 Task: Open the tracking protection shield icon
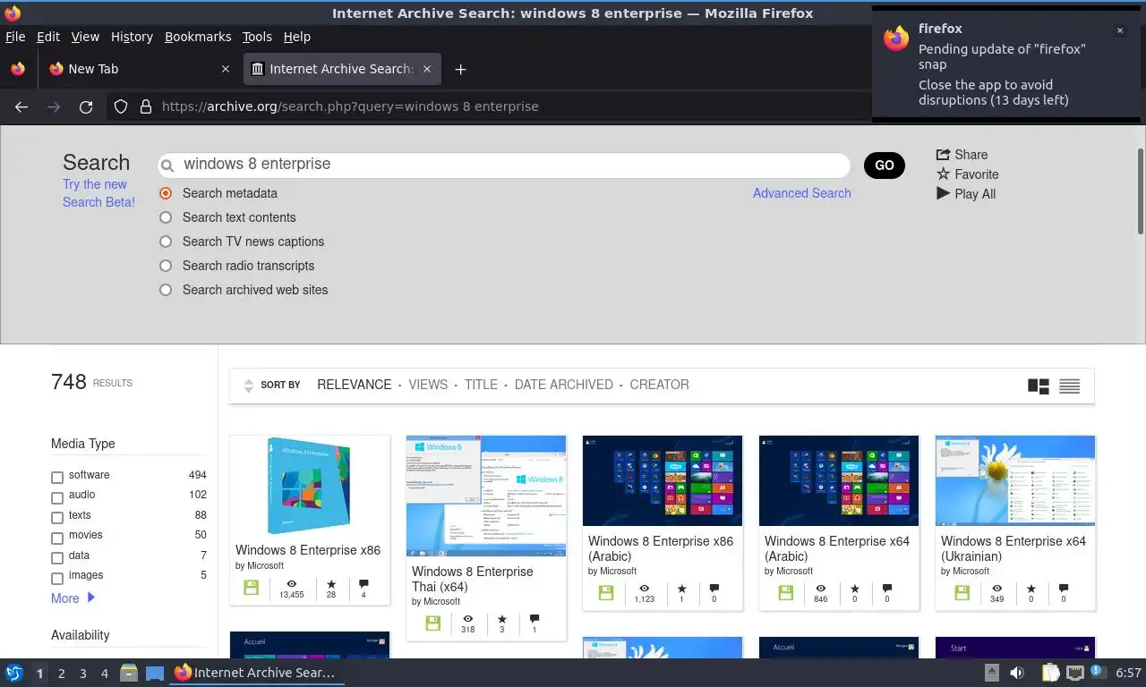point(121,106)
